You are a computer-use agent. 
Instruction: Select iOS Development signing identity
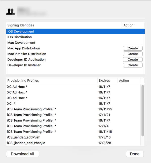21,31
